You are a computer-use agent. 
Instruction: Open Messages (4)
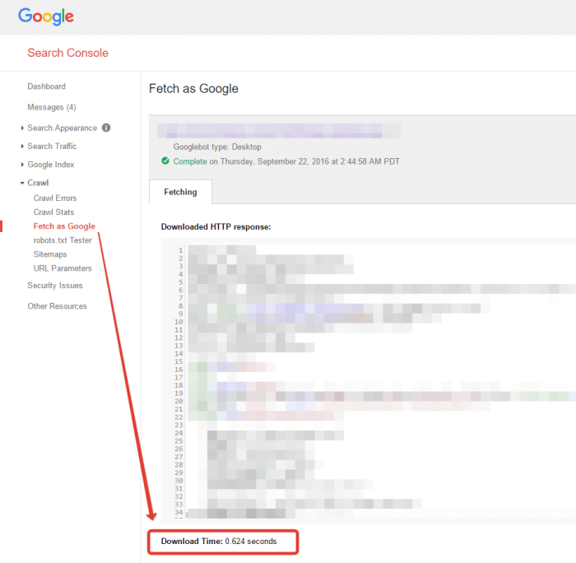(x=52, y=107)
